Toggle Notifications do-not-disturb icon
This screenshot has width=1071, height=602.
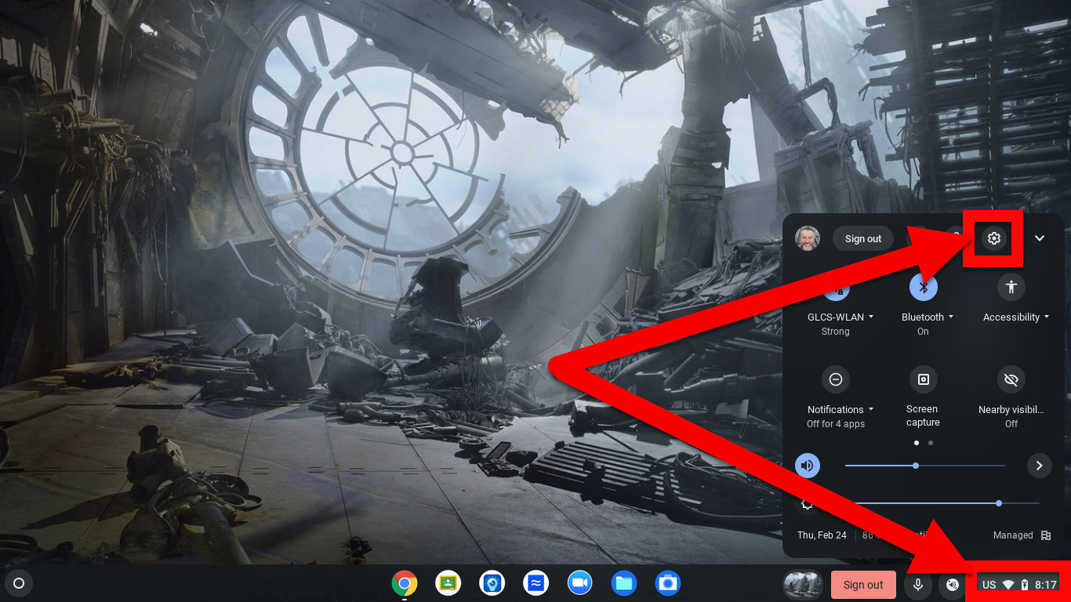click(836, 379)
